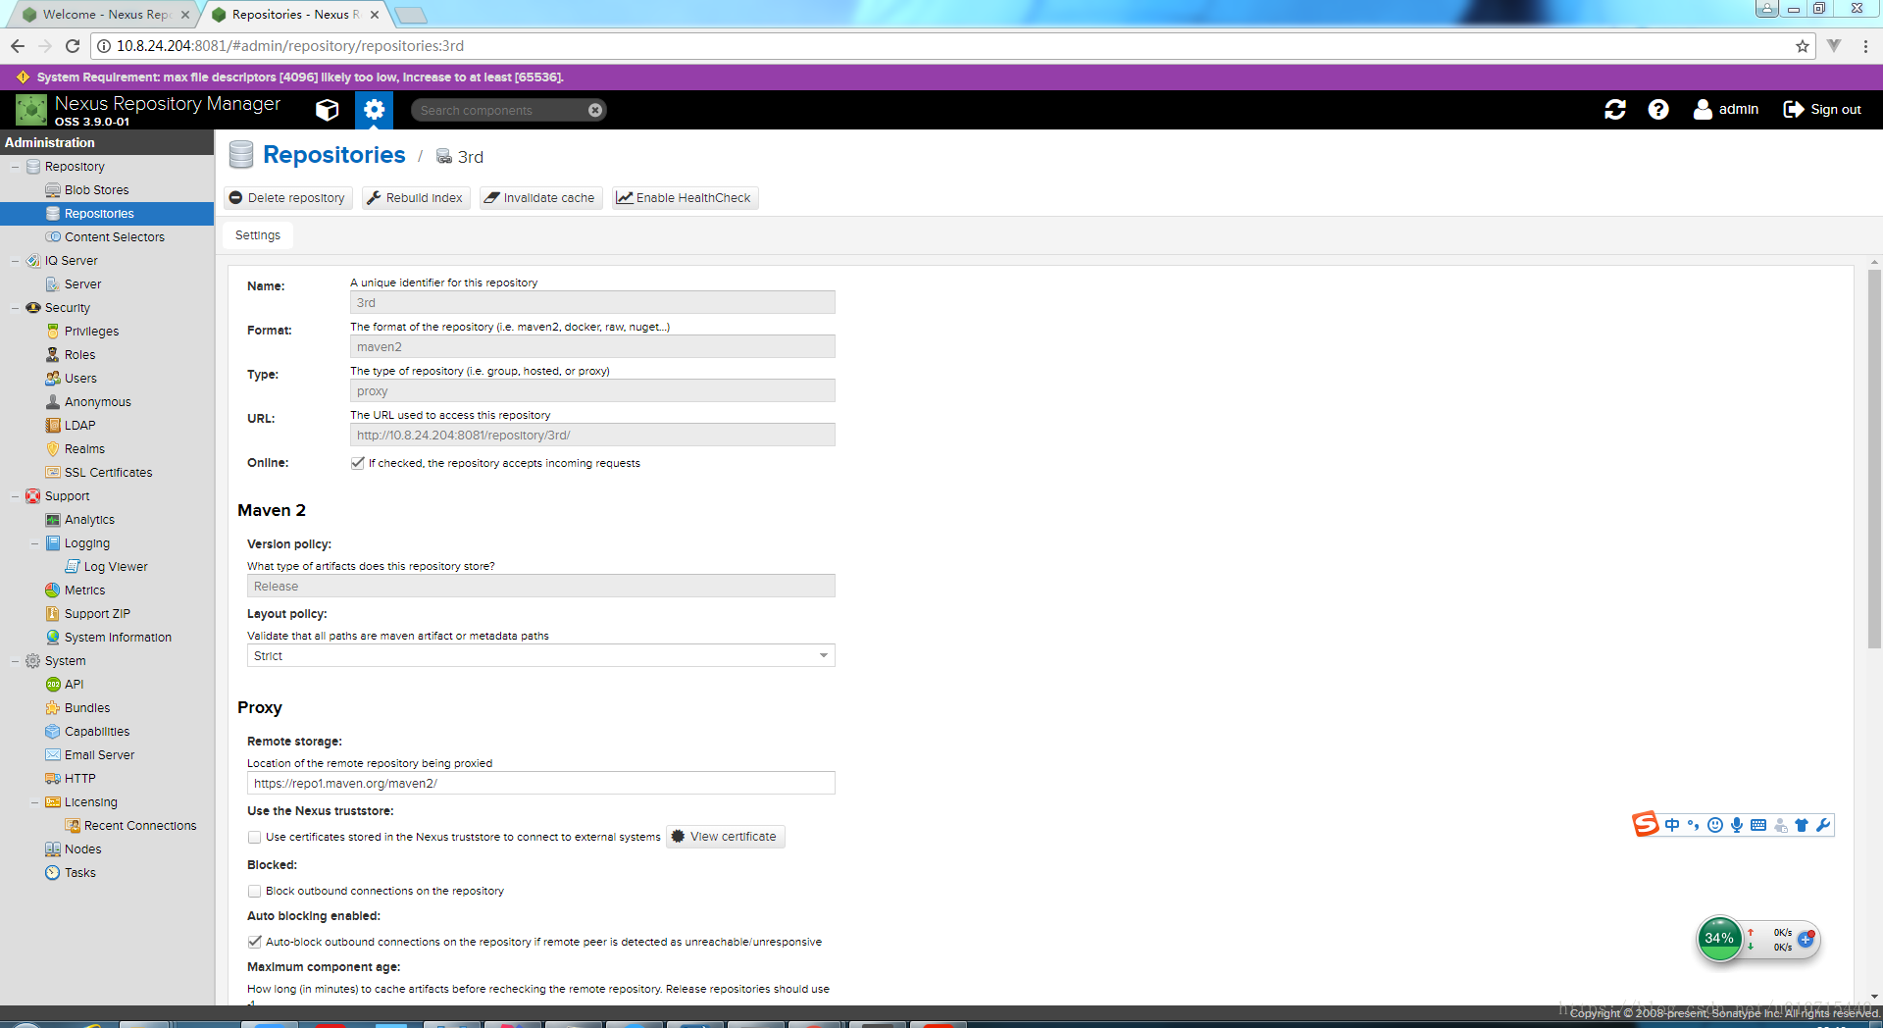Open Support ZIP

[97, 614]
